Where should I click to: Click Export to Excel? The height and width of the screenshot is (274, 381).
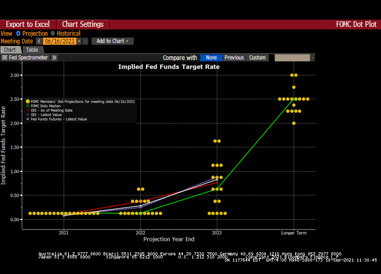coord(27,24)
